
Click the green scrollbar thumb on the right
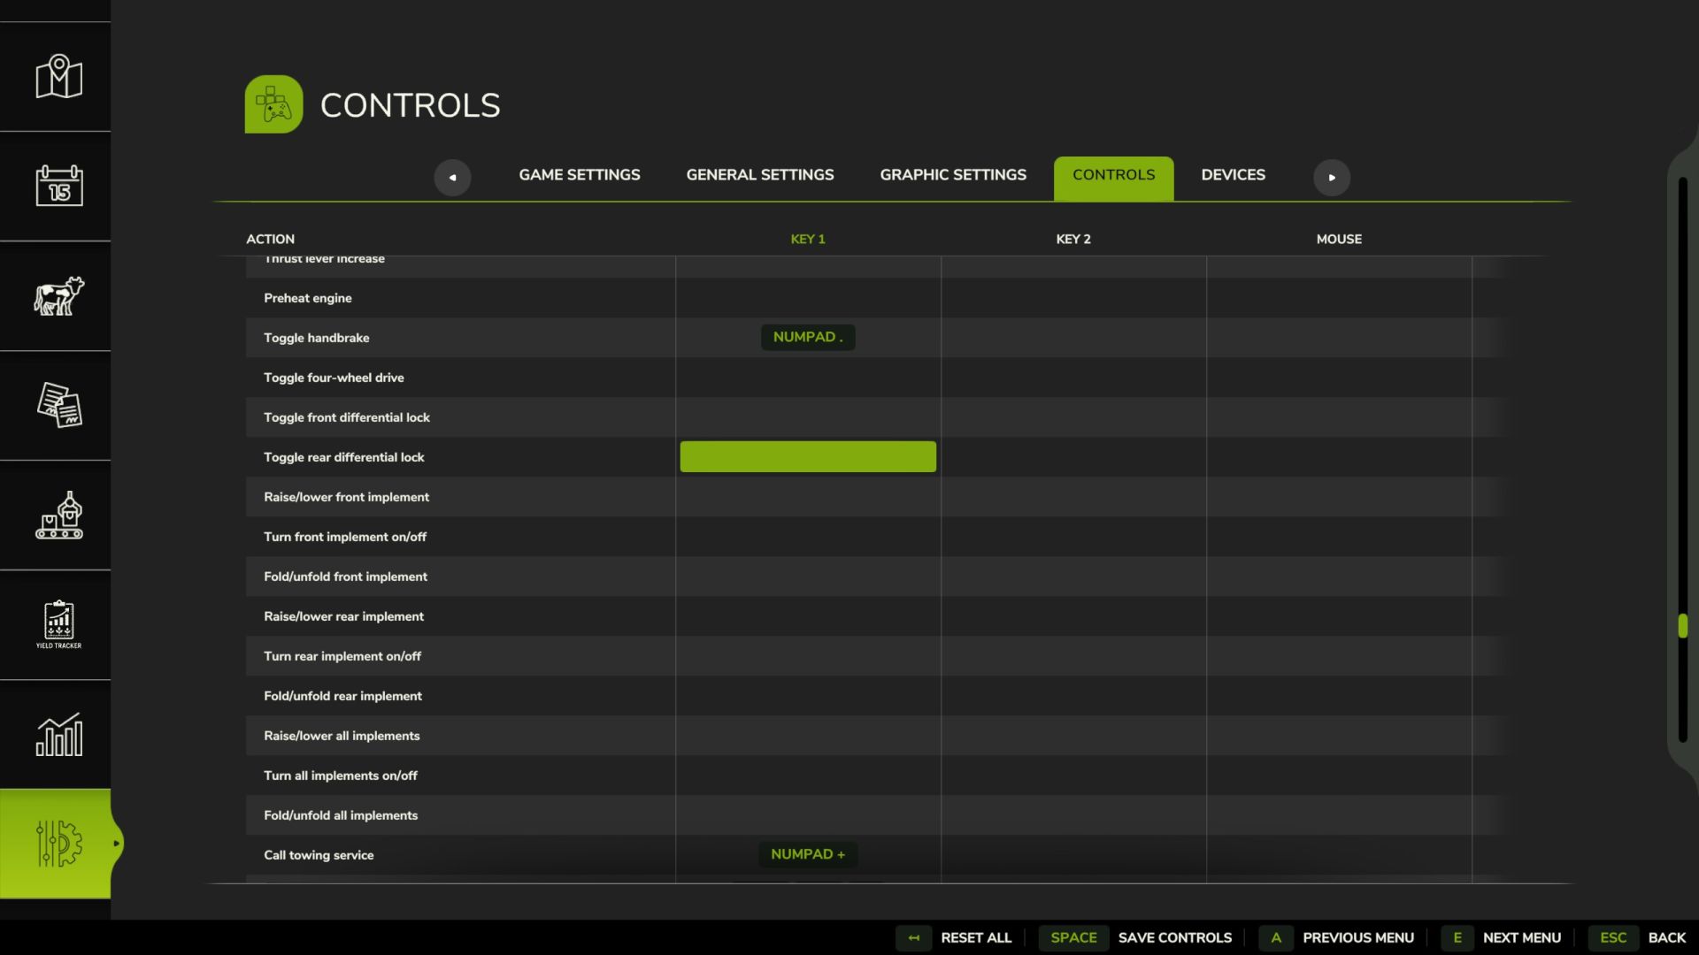[1682, 626]
